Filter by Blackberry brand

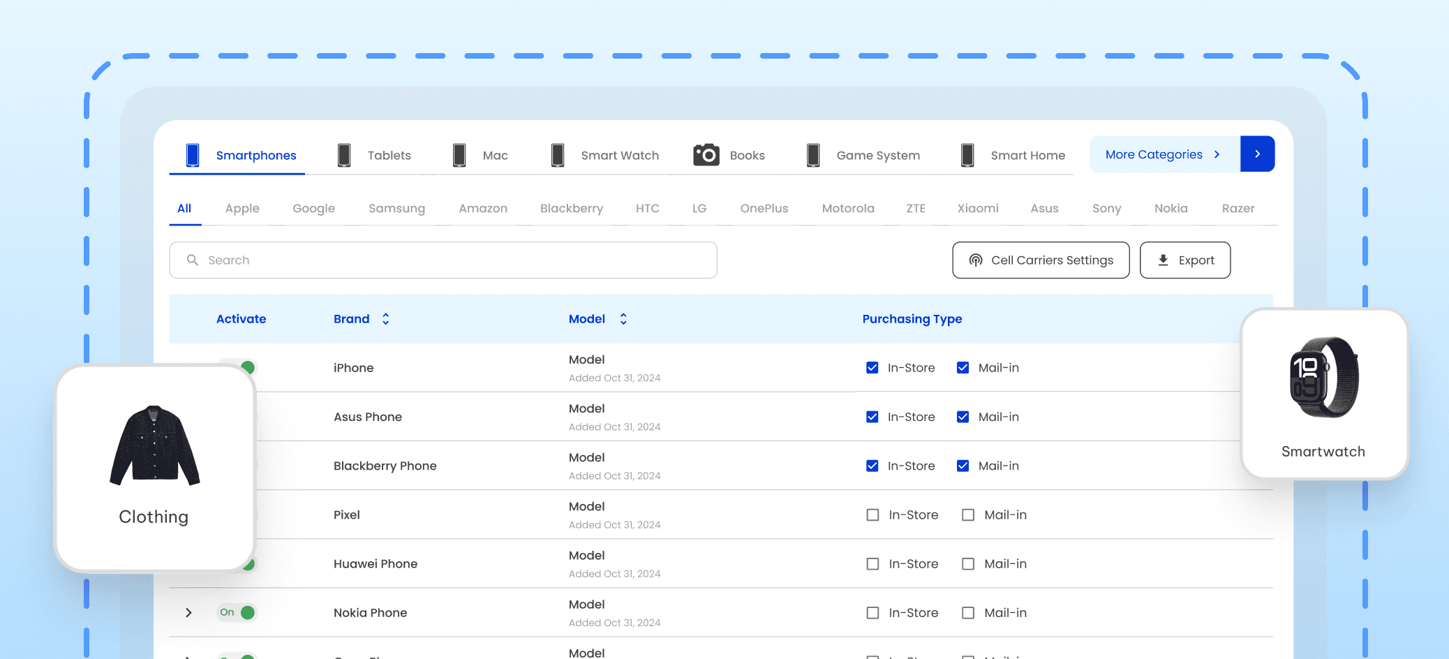[x=572, y=208]
